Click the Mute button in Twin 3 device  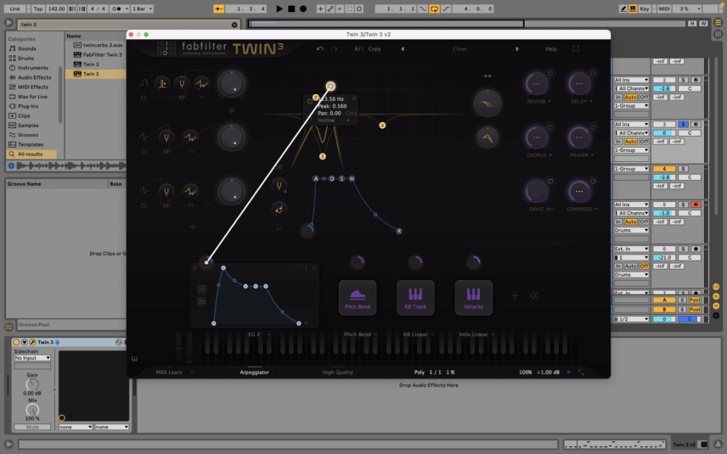click(x=32, y=427)
